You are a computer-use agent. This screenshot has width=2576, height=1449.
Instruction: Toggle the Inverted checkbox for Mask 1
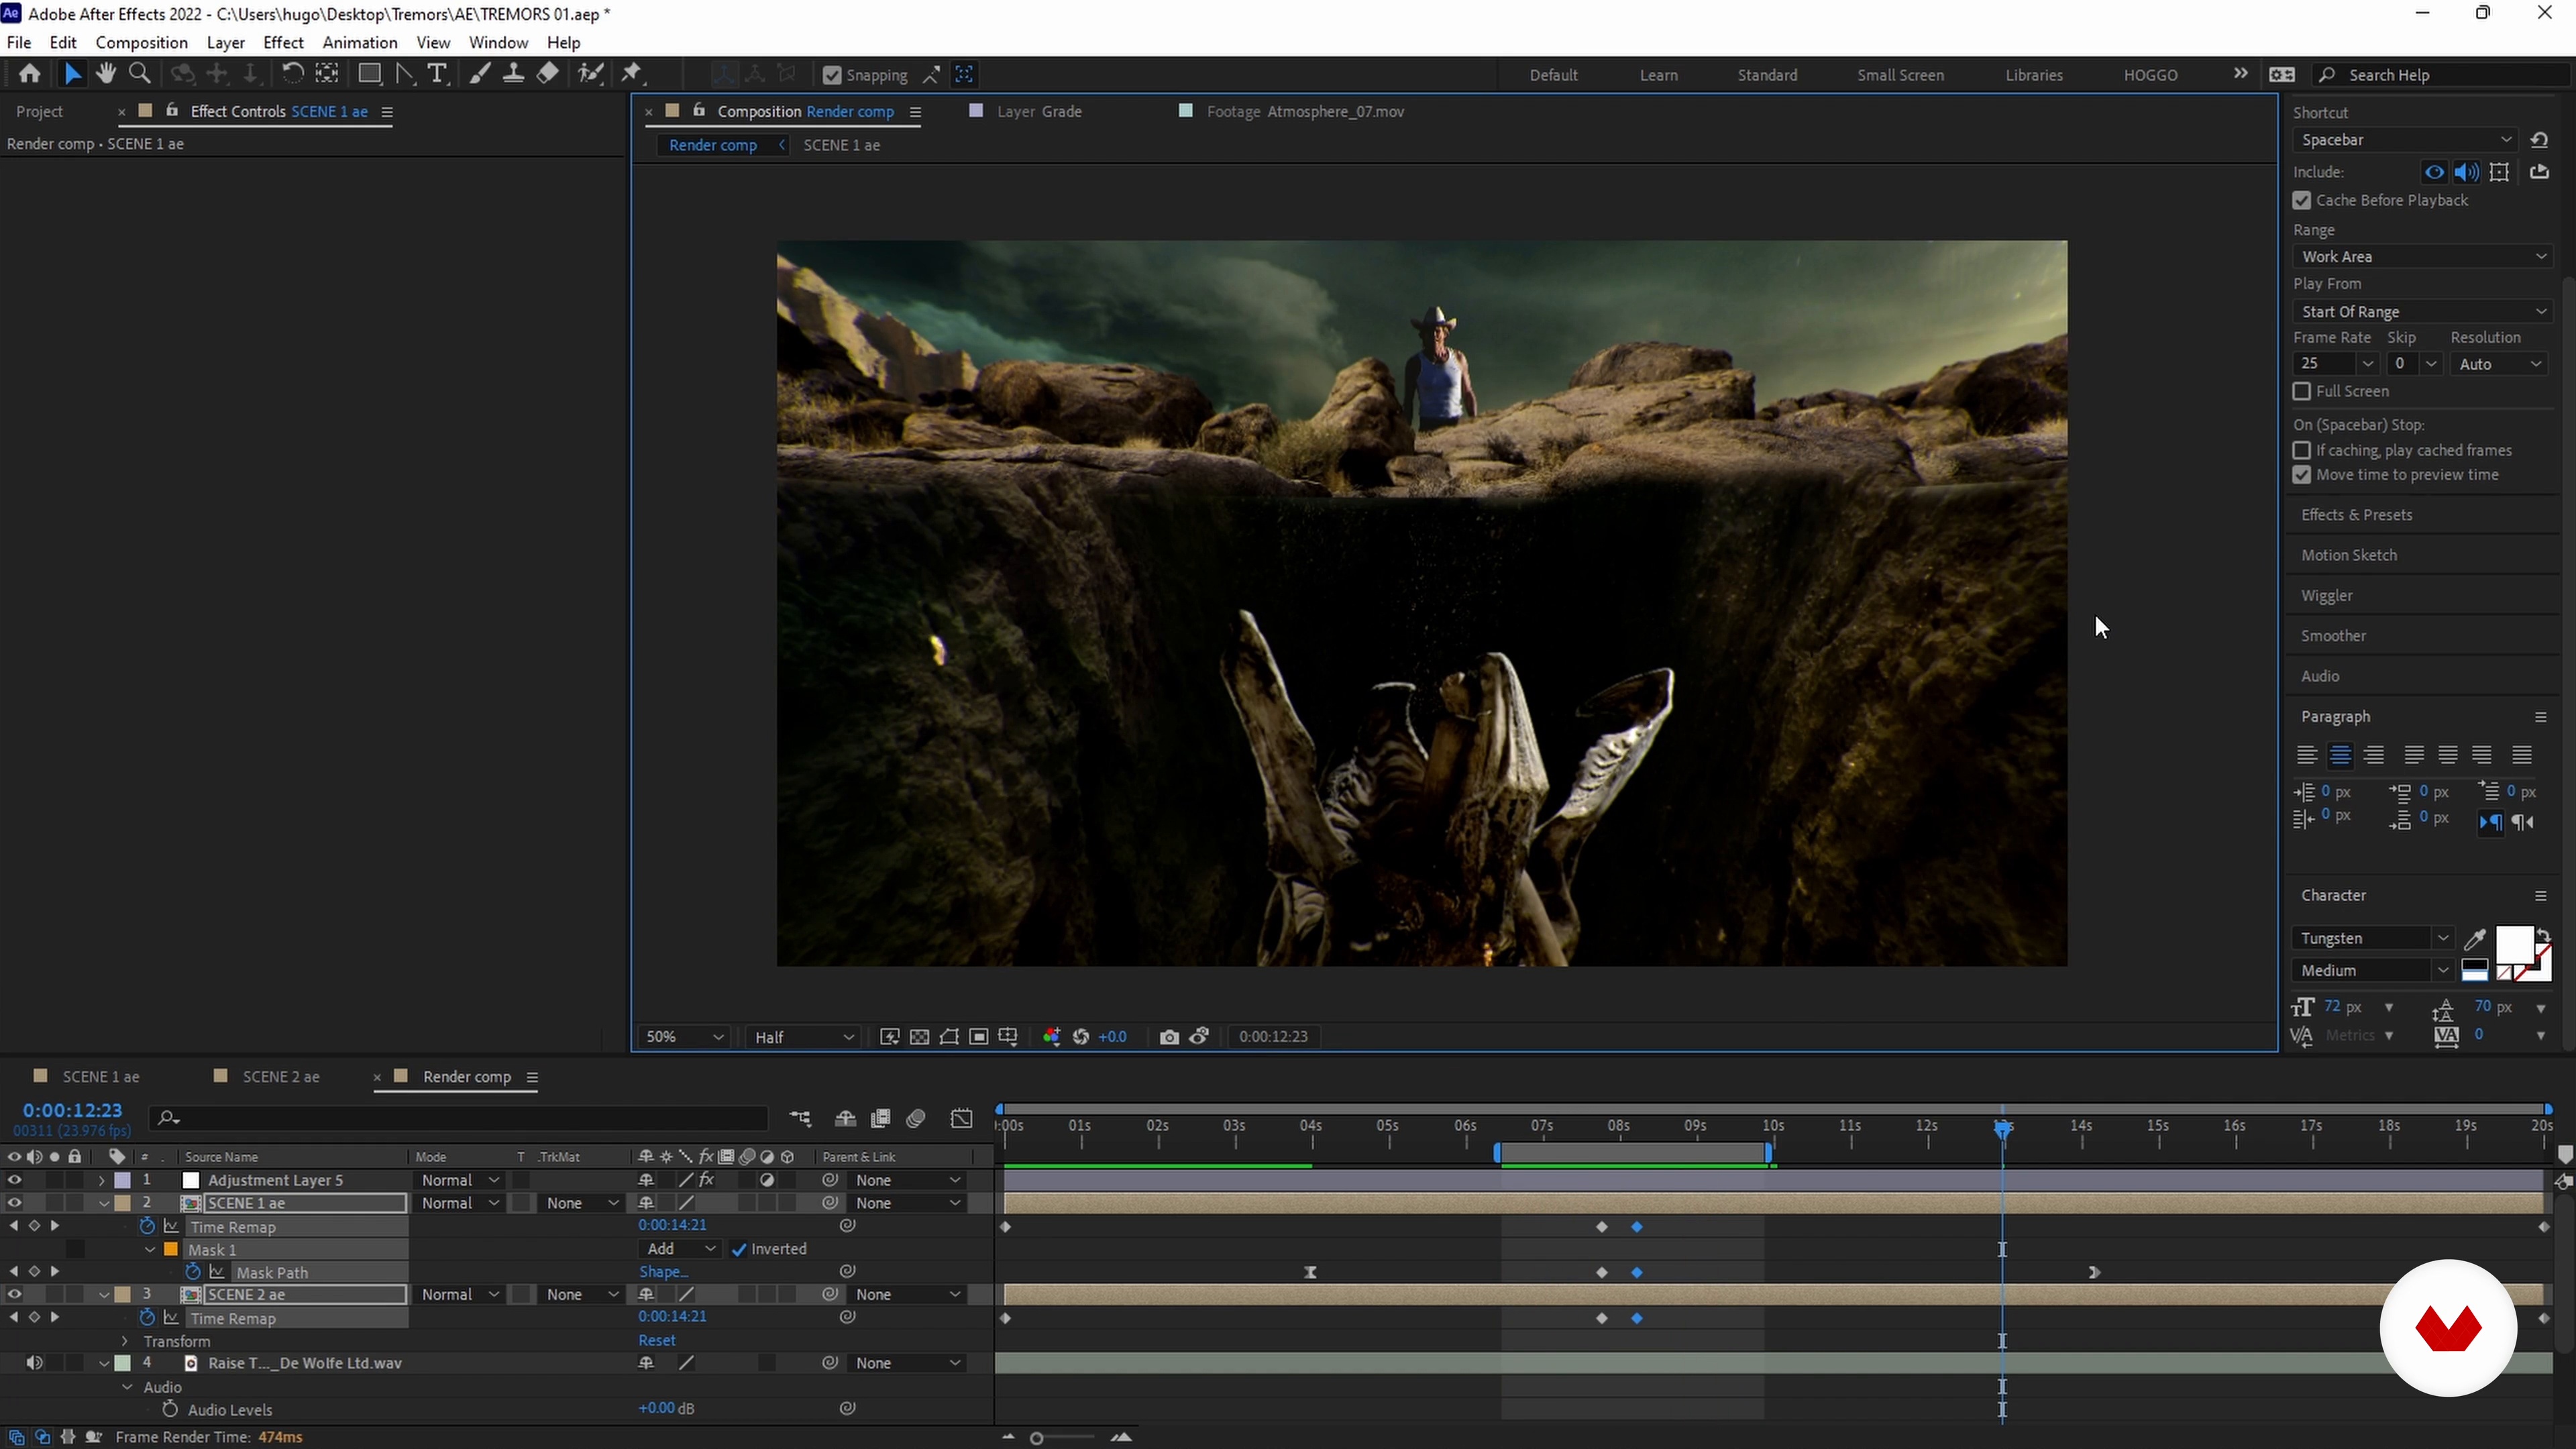(738, 1249)
